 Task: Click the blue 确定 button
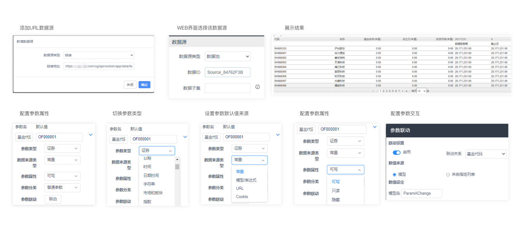[144, 85]
